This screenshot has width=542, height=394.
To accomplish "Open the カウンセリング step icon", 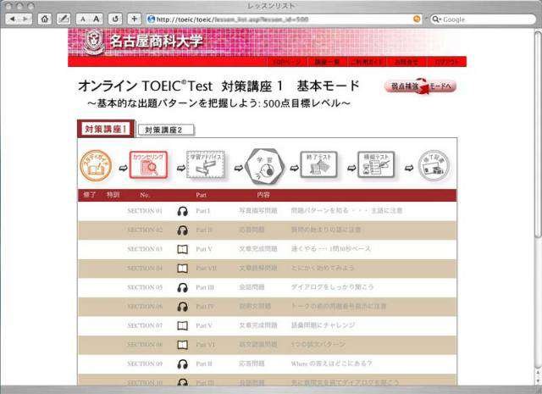I will (148, 165).
